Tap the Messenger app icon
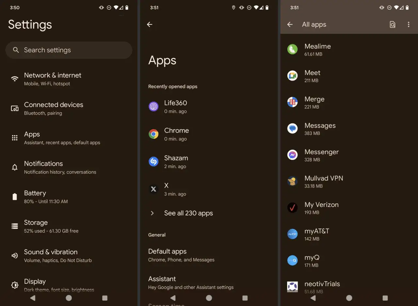 pyautogui.click(x=292, y=155)
